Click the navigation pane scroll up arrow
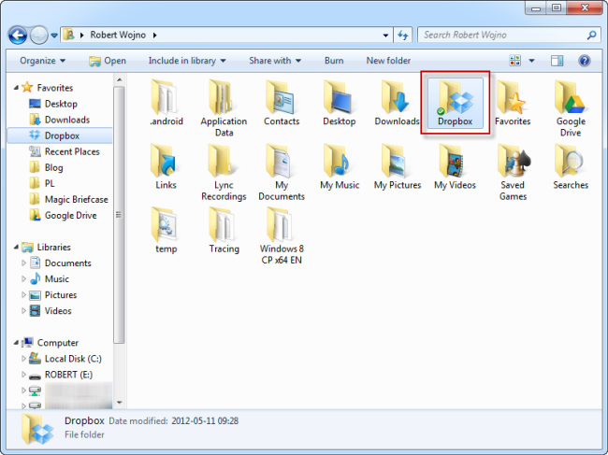Image resolution: width=608 pixels, height=455 pixels. pyautogui.click(x=120, y=80)
